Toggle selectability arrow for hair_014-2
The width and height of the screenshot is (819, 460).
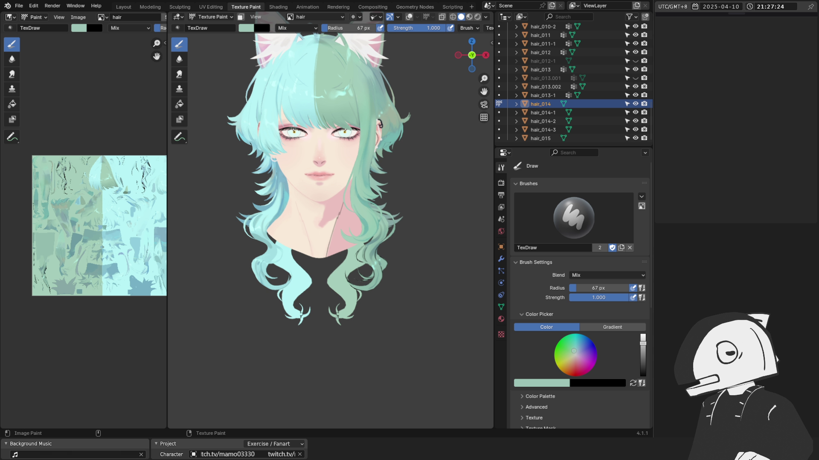[x=627, y=121]
